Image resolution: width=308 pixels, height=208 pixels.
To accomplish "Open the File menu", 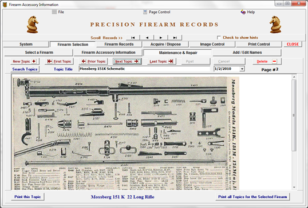I will pos(58,12).
